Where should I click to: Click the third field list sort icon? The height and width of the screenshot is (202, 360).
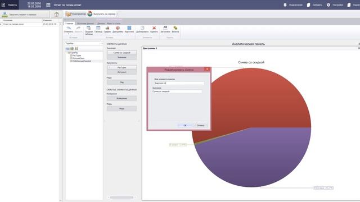coord(76,49)
